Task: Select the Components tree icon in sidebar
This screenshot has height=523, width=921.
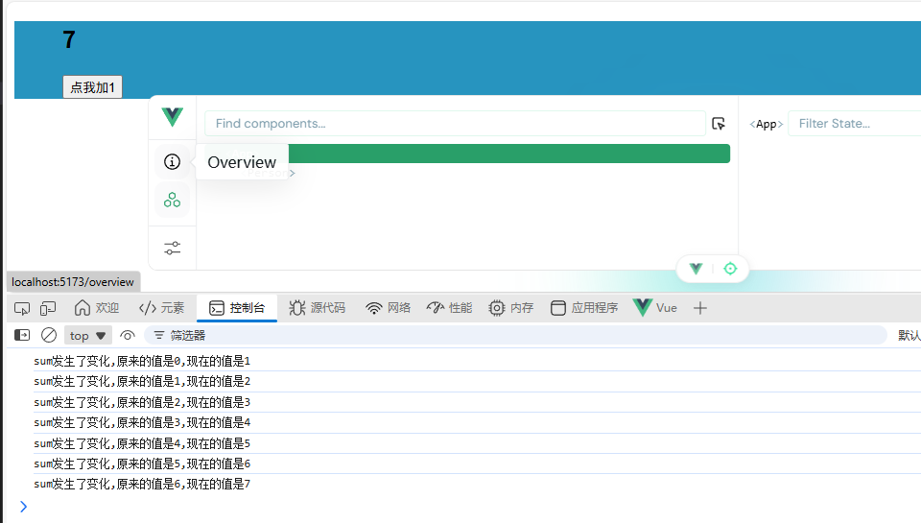Action: pyautogui.click(x=172, y=200)
